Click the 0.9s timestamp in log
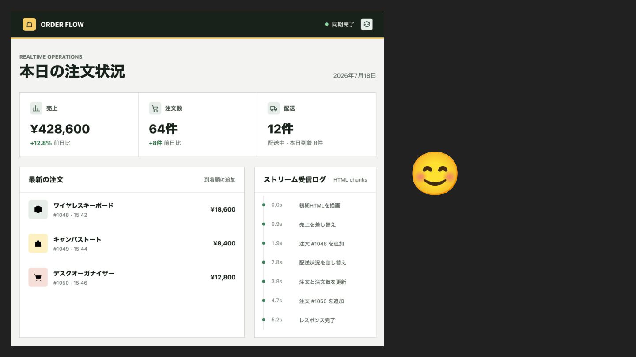The image size is (636, 357). pyautogui.click(x=276, y=224)
